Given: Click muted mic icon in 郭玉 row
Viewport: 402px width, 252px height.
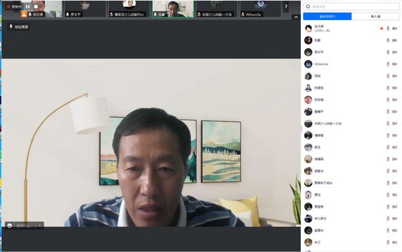Looking at the screenshot, I should coord(388,147).
